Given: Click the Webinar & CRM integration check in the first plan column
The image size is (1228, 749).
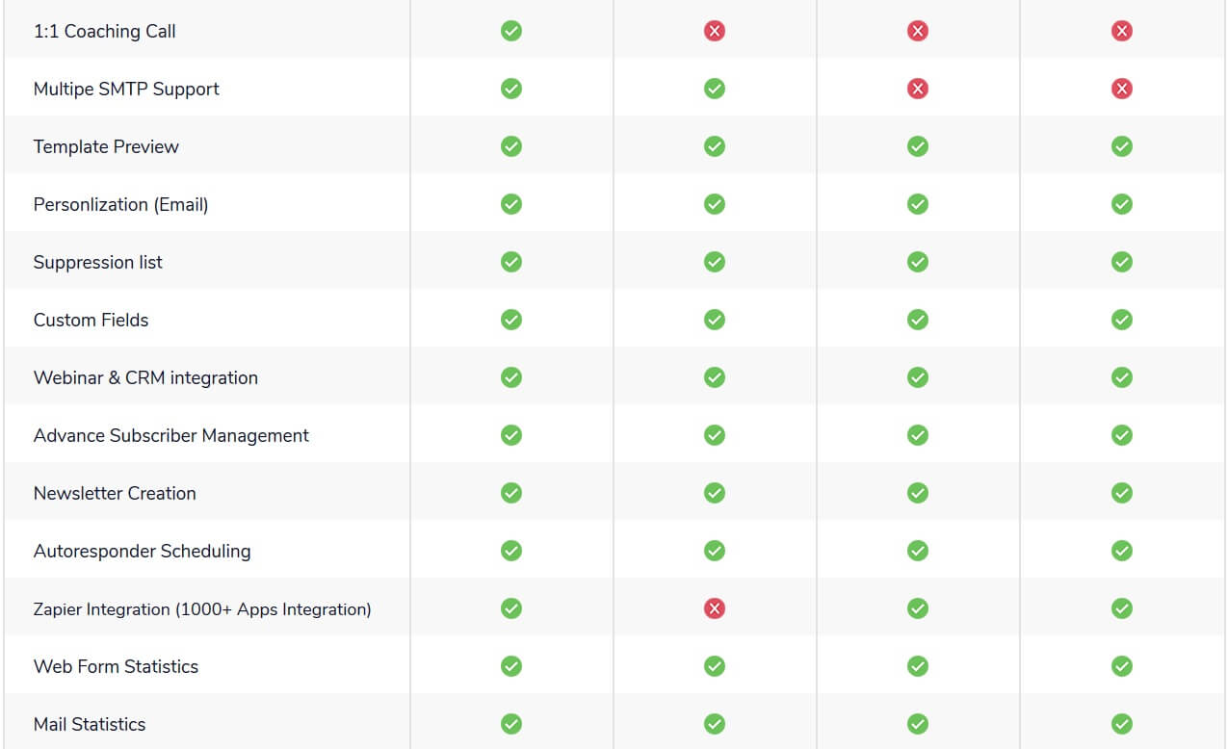Looking at the screenshot, I should click(511, 377).
